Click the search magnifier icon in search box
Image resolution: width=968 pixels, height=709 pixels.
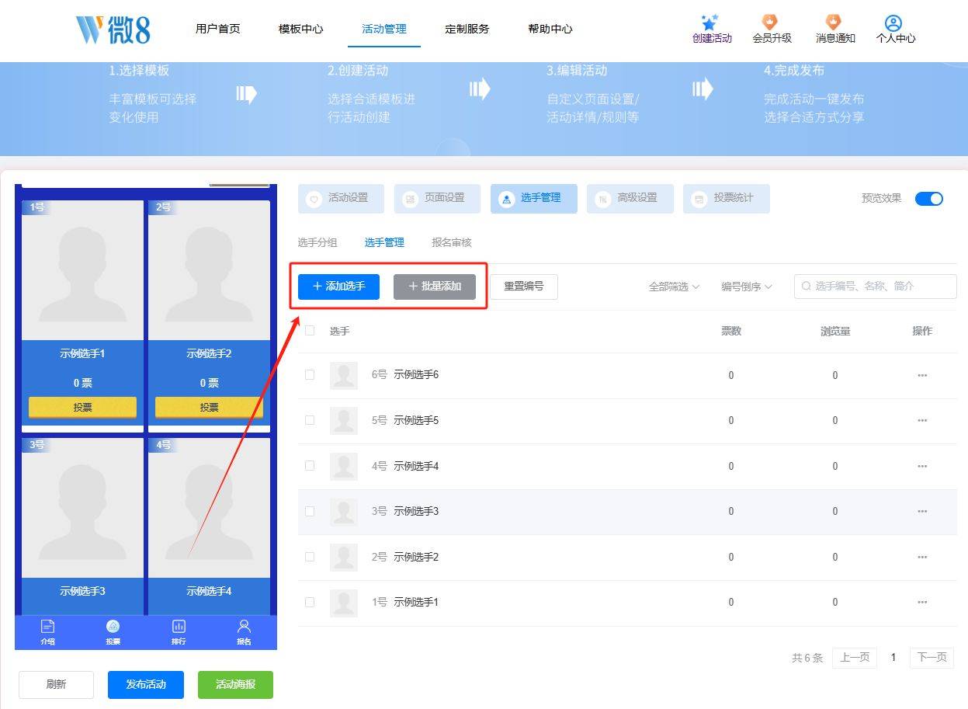[x=807, y=287]
